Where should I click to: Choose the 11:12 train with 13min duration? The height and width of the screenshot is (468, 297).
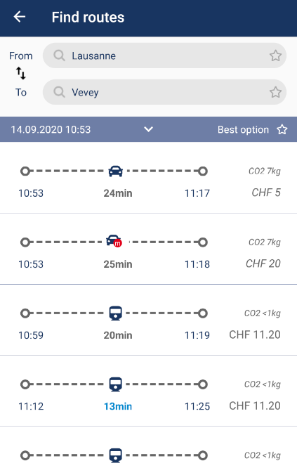pos(149,391)
